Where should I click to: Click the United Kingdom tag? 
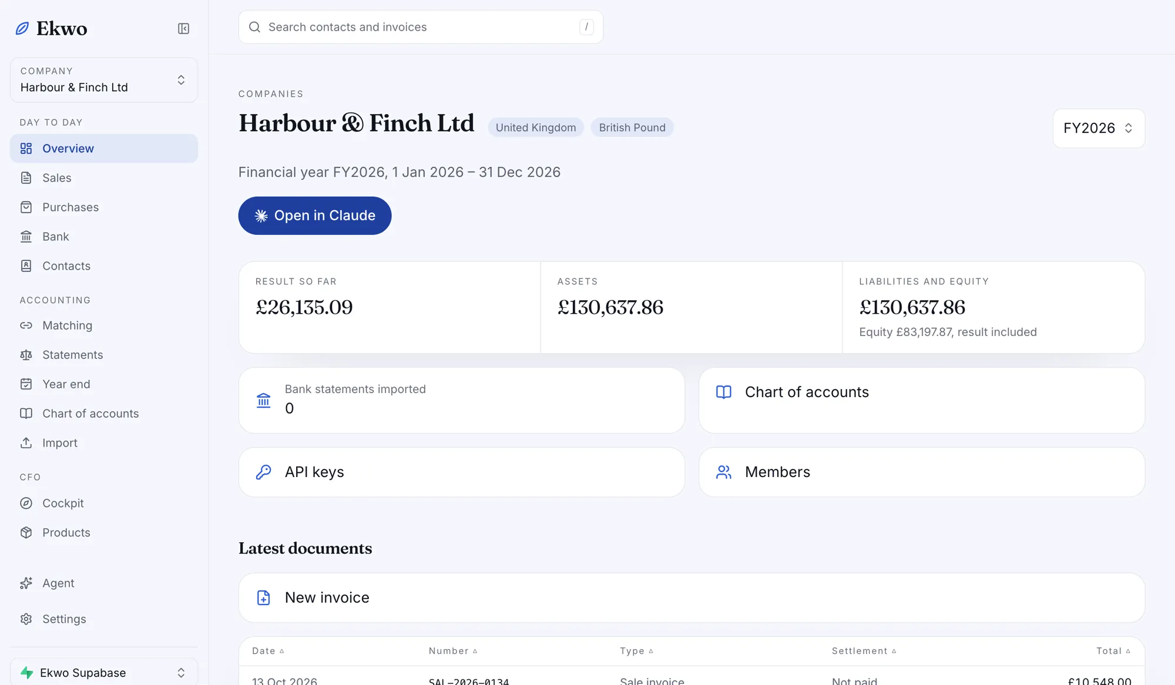pyautogui.click(x=536, y=127)
